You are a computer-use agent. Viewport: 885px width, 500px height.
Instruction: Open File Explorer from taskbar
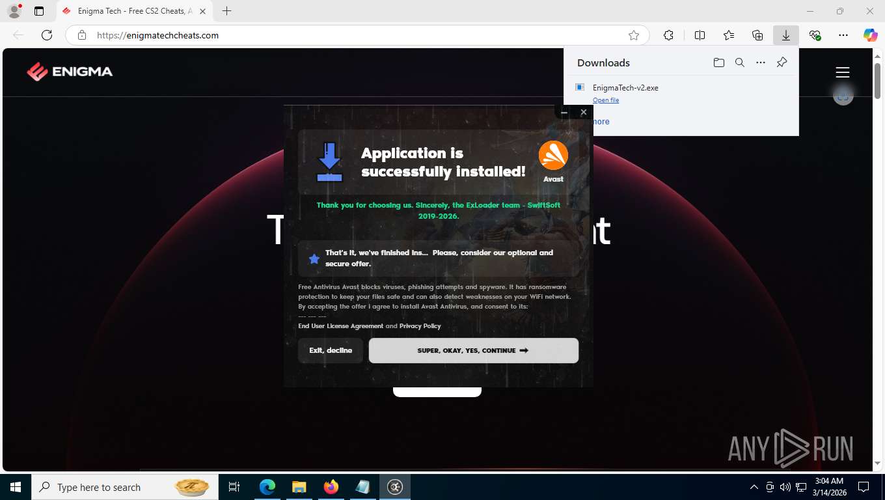click(x=299, y=487)
